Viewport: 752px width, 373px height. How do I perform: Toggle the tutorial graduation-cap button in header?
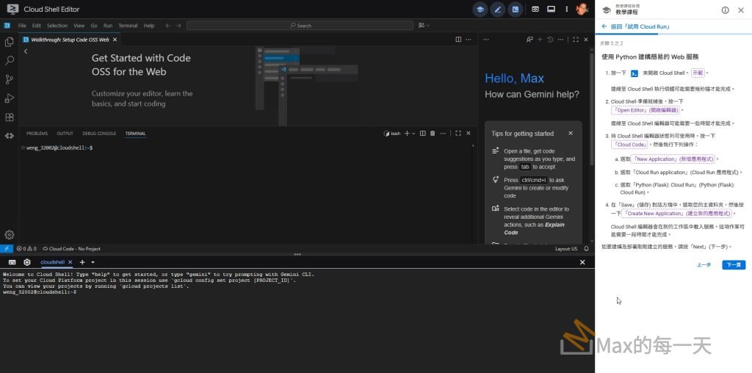pyautogui.click(x=480, y=10)
